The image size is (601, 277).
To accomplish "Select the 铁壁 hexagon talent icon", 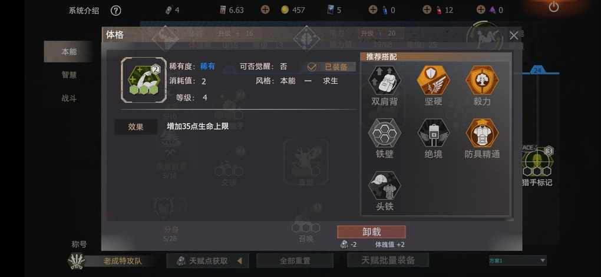I will point(384,133).
